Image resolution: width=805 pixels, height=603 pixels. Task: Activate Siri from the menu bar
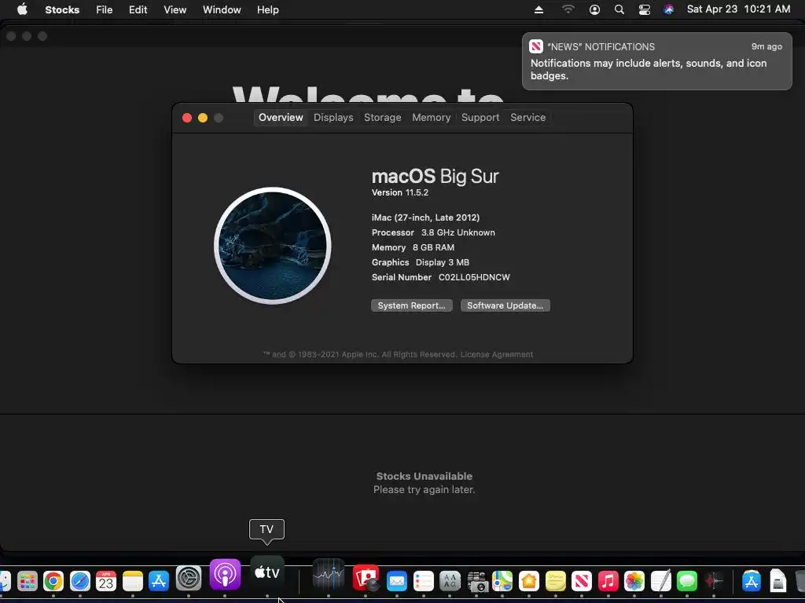(x=668, y=9)
